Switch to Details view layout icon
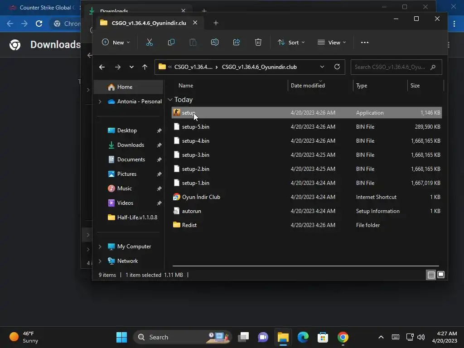The height and width of the screenshot is (348, 464). [431, 275]
